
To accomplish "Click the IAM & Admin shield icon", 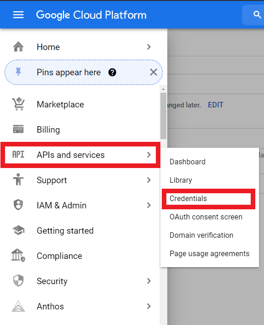I will pyautogui.click(x=18, y=205).
